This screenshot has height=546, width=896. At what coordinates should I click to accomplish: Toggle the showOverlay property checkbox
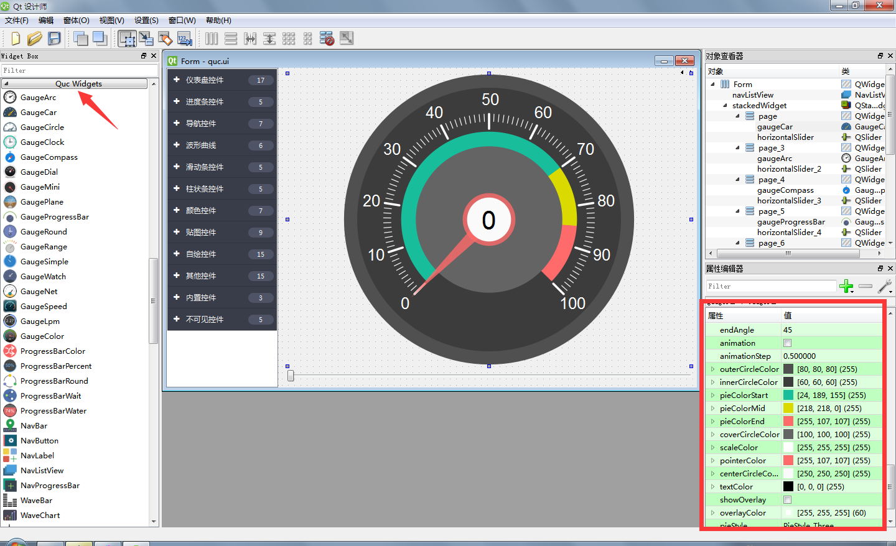(x=787, y=500)
